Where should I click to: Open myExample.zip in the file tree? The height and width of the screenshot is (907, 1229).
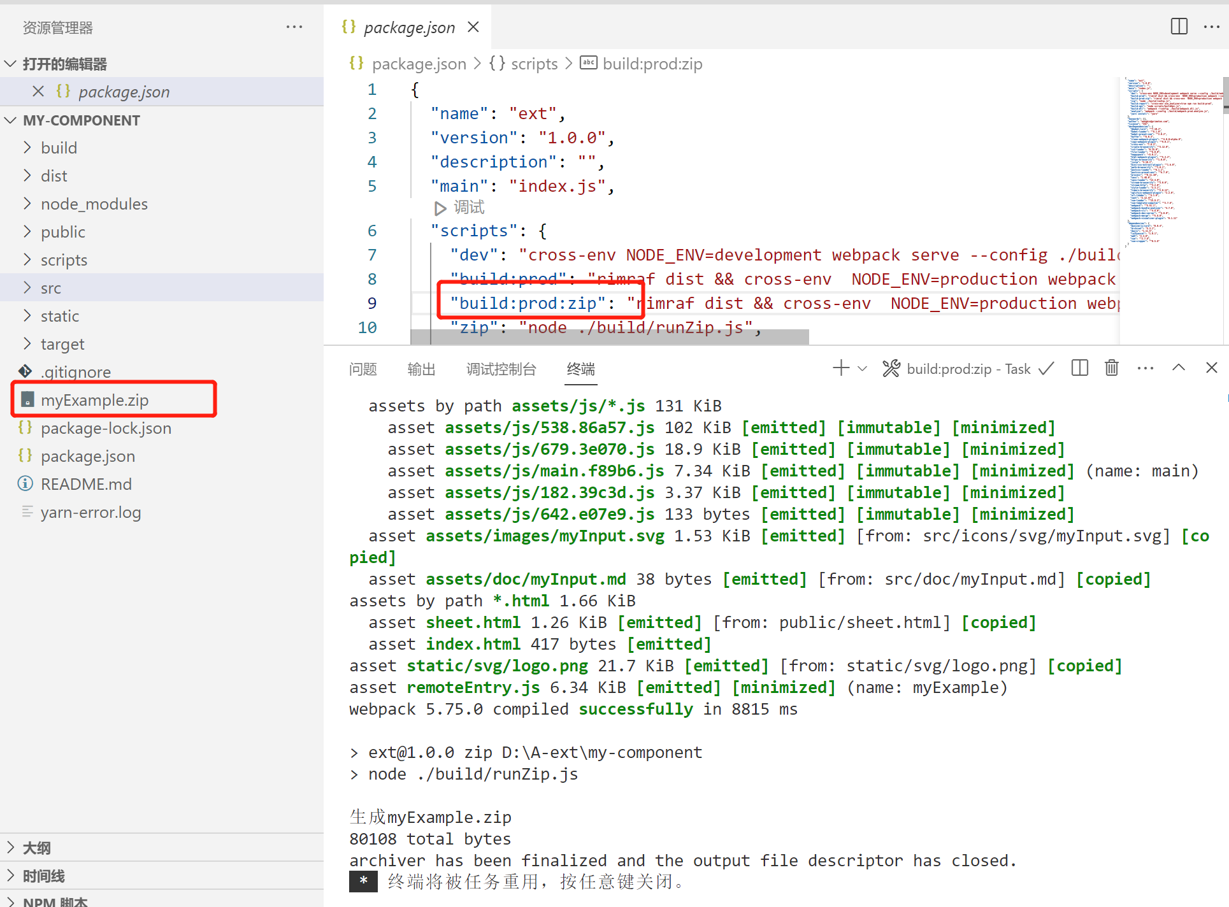tap(94, 400)
